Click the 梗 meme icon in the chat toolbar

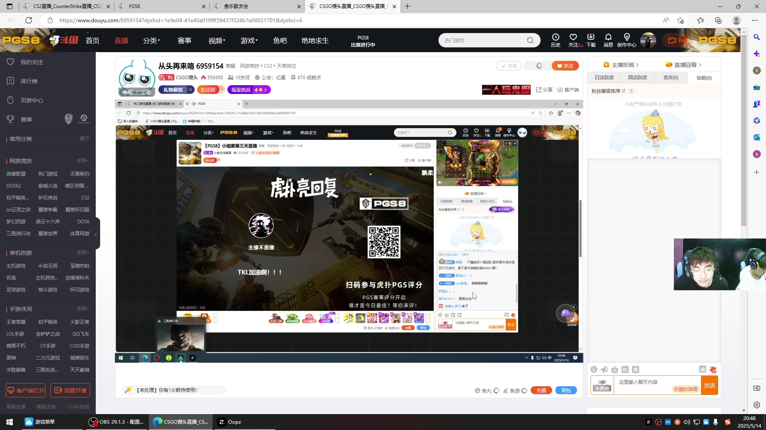tap(636, 369)
